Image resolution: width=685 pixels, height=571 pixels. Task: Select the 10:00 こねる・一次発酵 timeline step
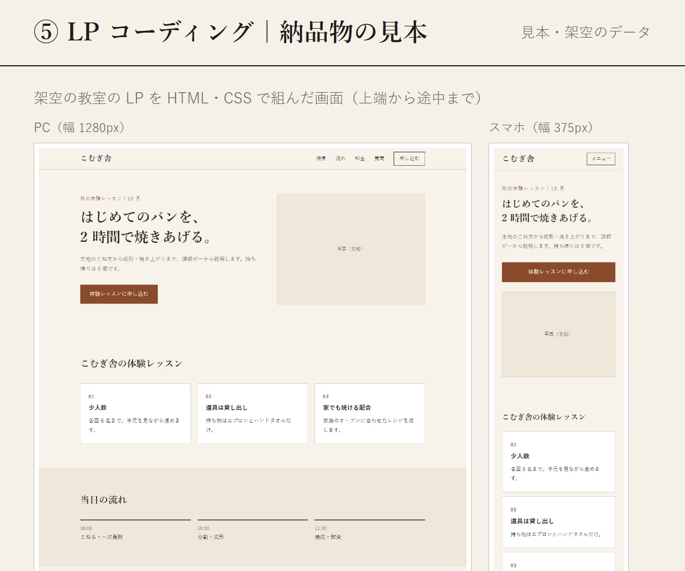(x=135, y=530)
